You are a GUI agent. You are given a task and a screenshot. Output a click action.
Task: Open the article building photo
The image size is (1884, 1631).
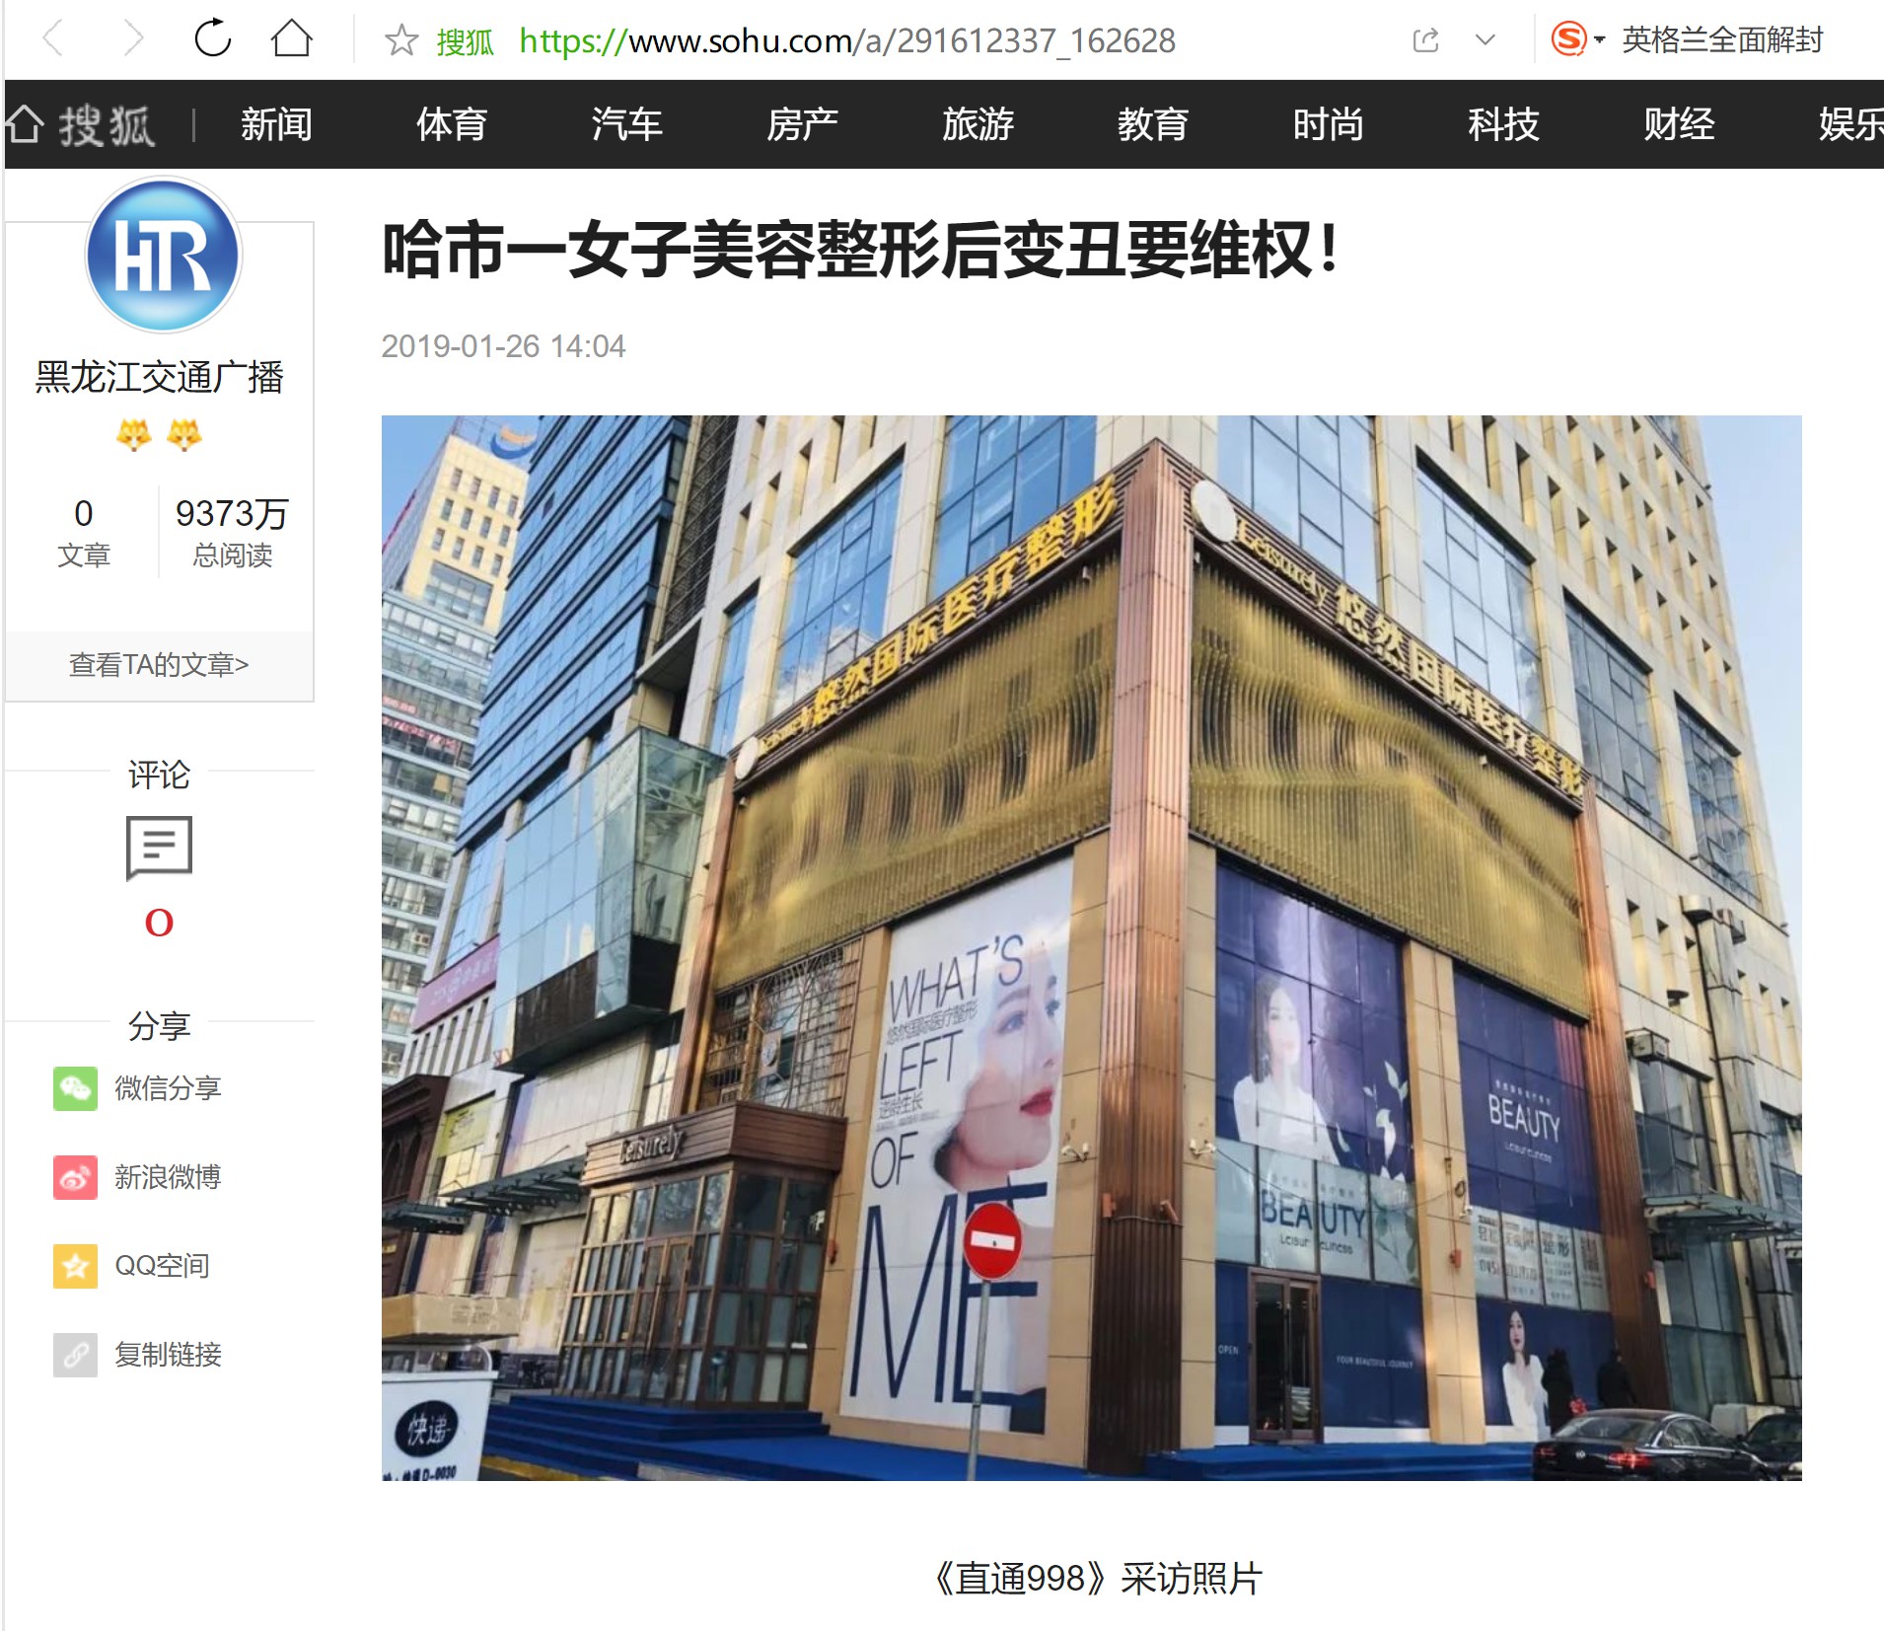pyautogui.click(x=1091, y=947)
